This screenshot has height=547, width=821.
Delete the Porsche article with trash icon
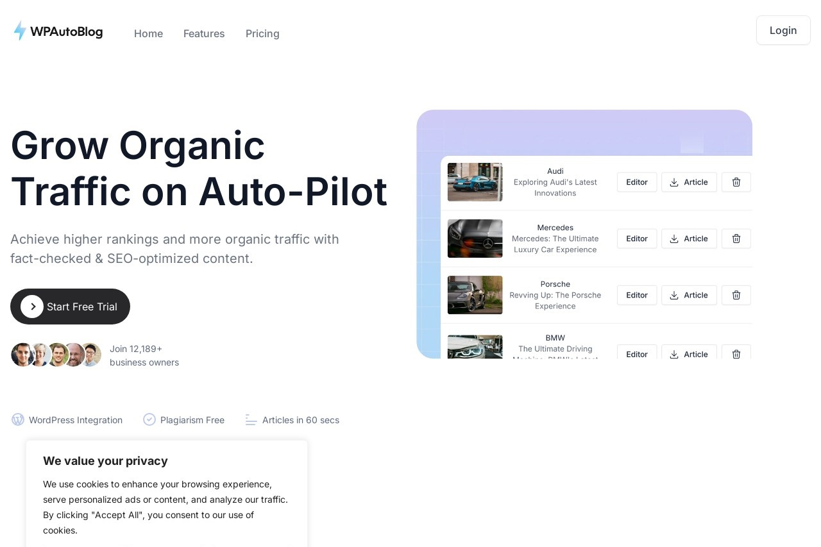736,295
